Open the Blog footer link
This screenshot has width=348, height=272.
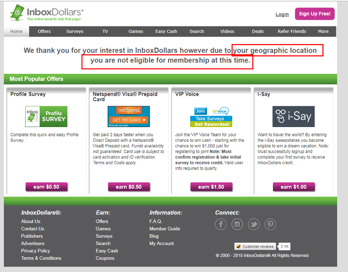tap(154, 236)
